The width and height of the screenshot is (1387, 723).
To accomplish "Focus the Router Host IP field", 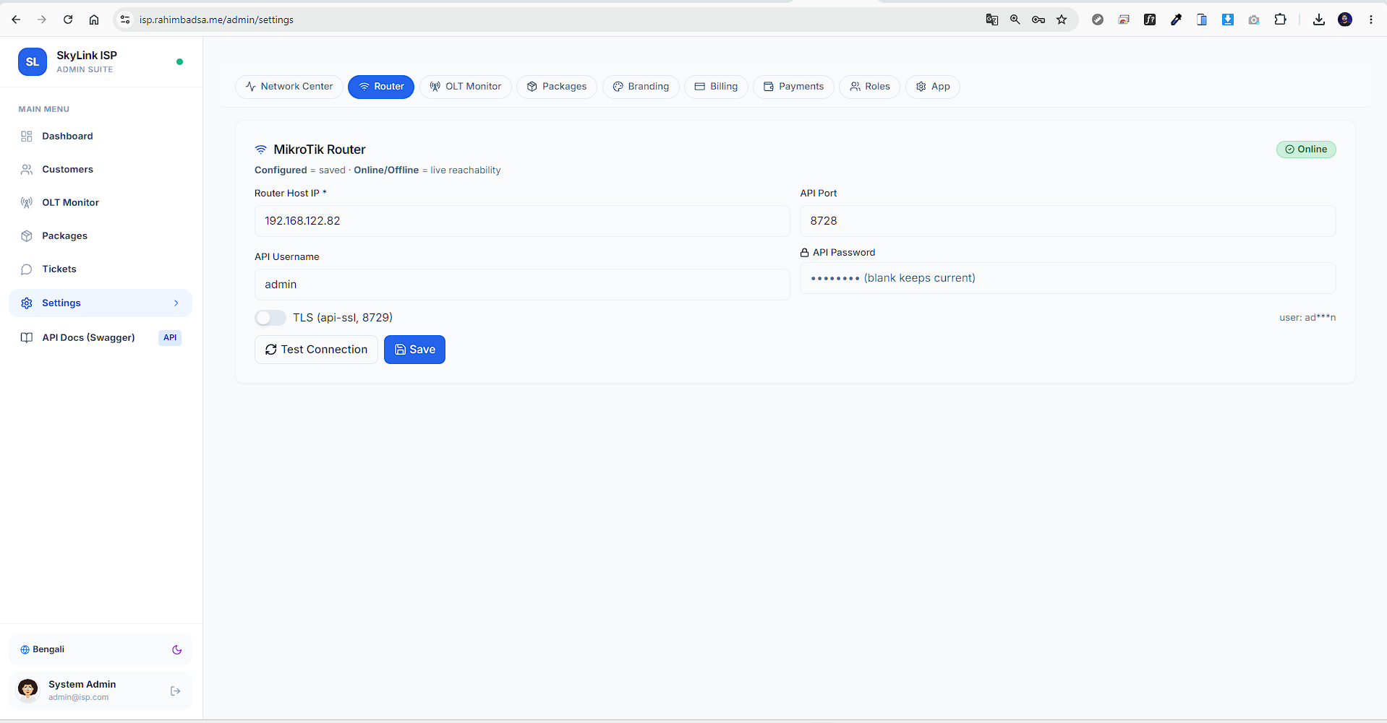I will click(522, 221).
